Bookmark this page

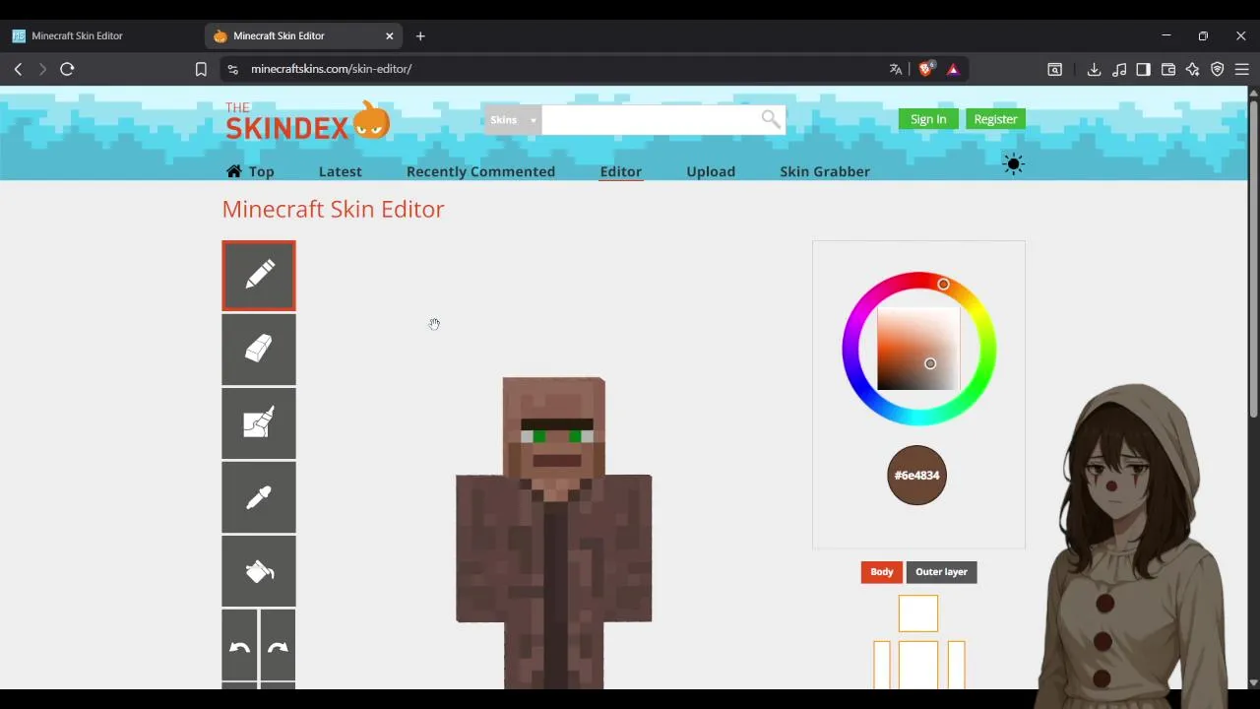[x=201, y=69]
